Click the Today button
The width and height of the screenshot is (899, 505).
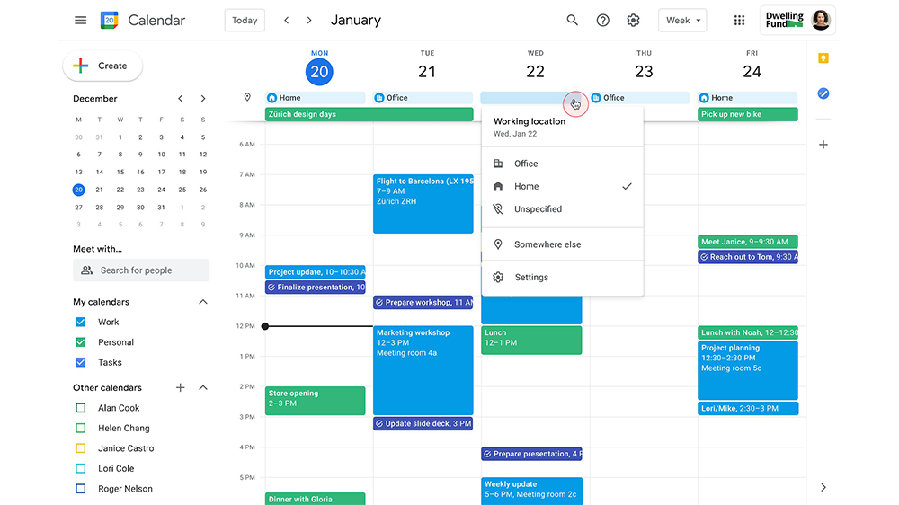245,20
